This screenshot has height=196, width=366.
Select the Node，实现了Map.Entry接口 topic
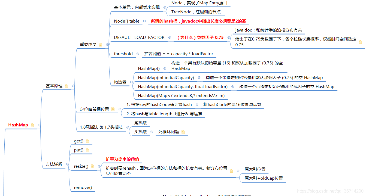[x=199, y=3]
